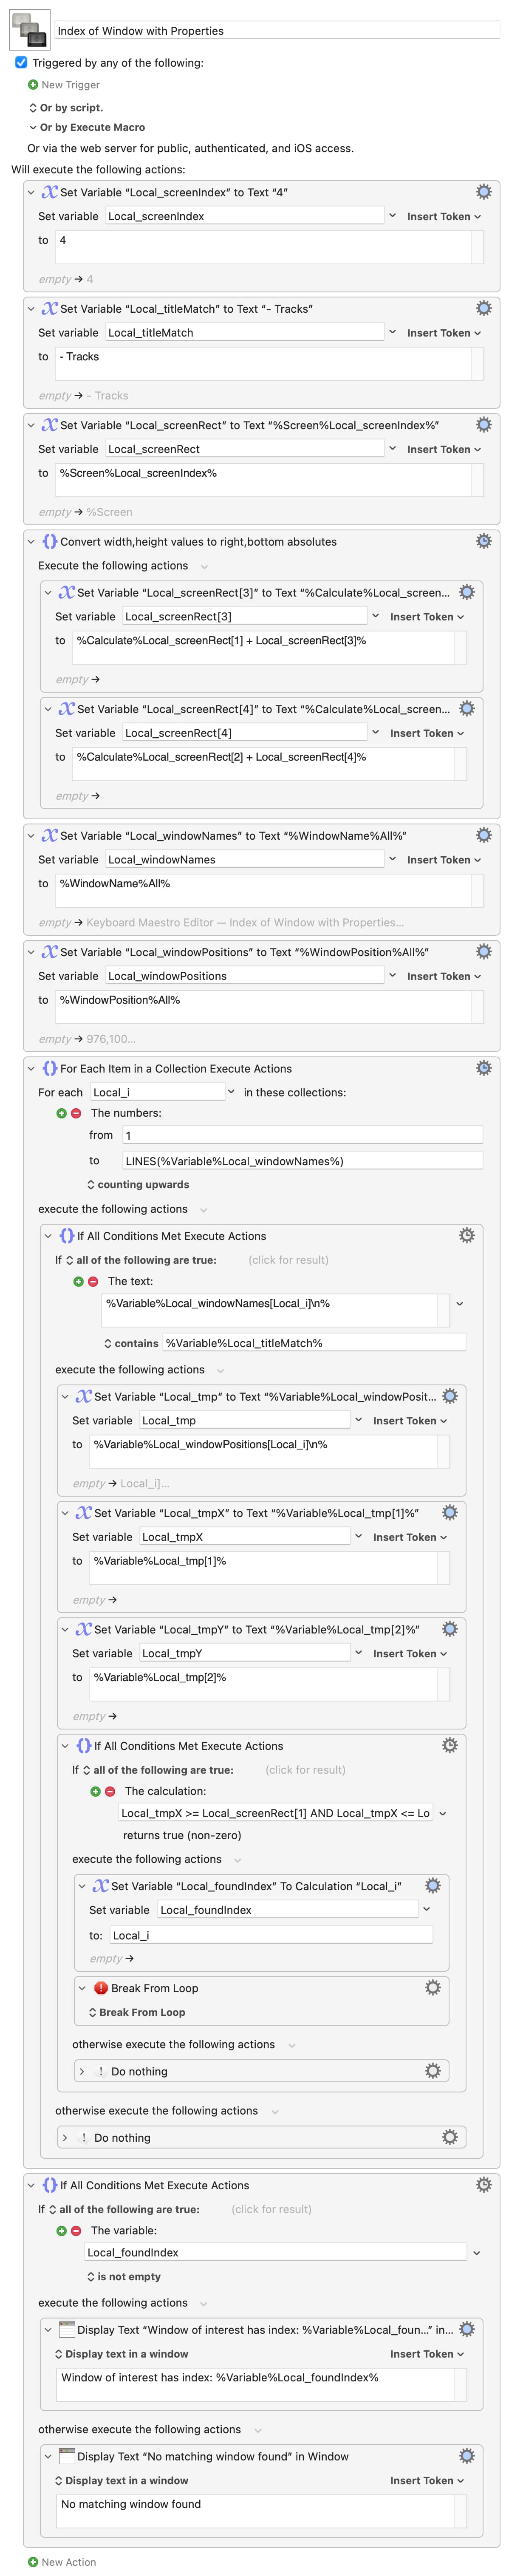509x2576 pixels.
Task: Open Insert Token menu for Local_screenRect variable
Action: coord(443,449)
